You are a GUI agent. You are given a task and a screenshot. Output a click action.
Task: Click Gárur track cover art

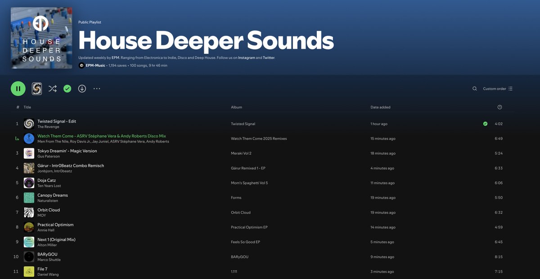point(29,168)
